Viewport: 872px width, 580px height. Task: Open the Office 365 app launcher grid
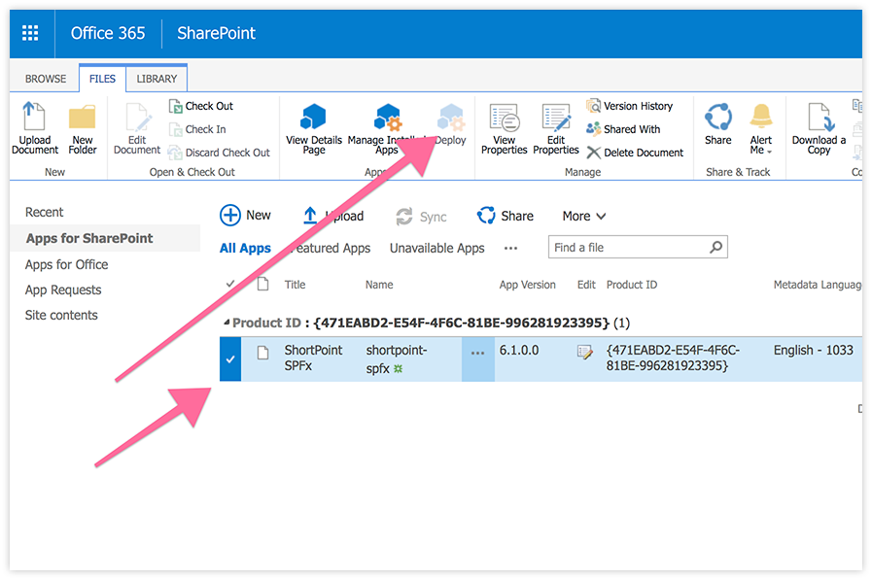(29, 32)
